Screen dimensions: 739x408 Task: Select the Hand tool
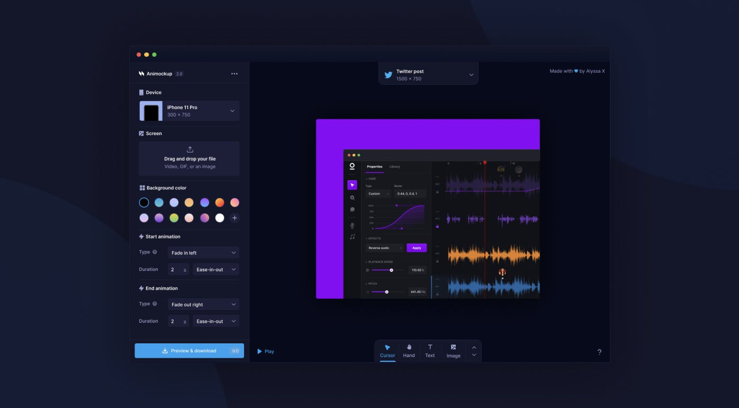coord(409,351)
